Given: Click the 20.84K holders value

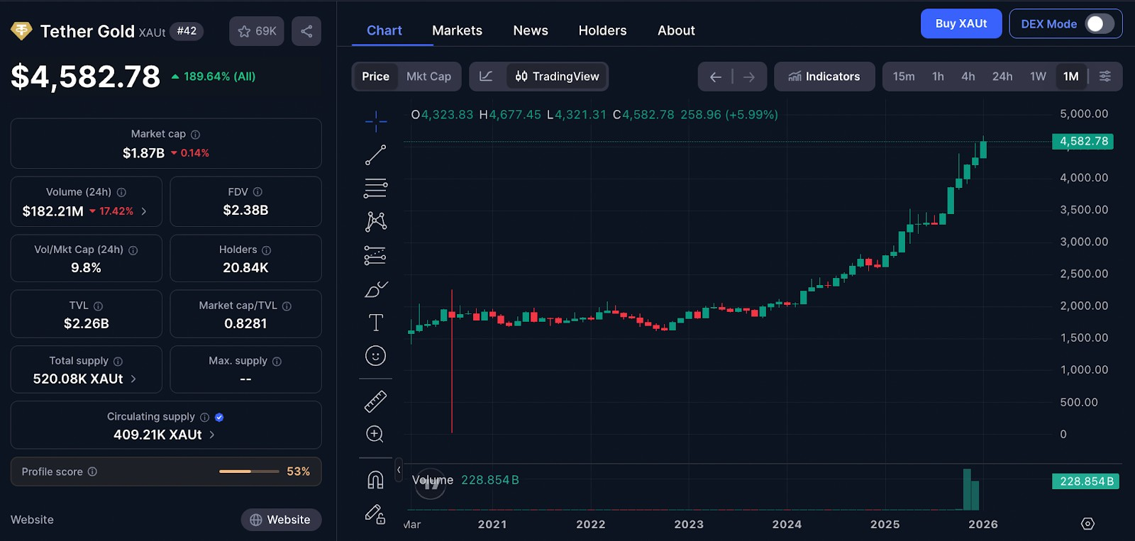Looking at the screenshot, I should (245, 268).
